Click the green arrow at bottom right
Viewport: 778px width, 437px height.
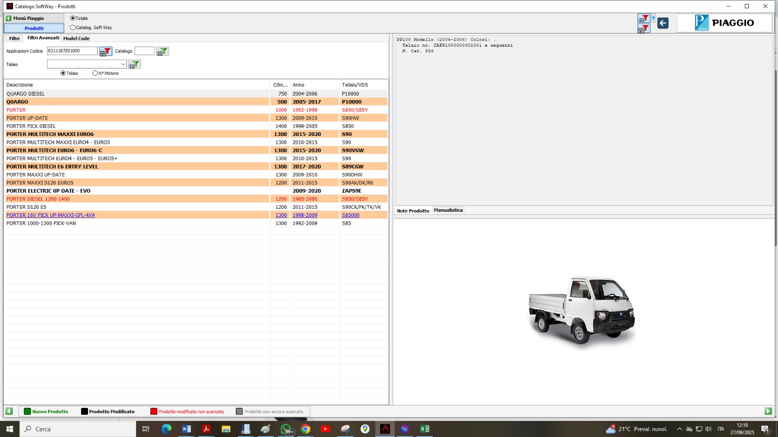[x=768, y=411]
